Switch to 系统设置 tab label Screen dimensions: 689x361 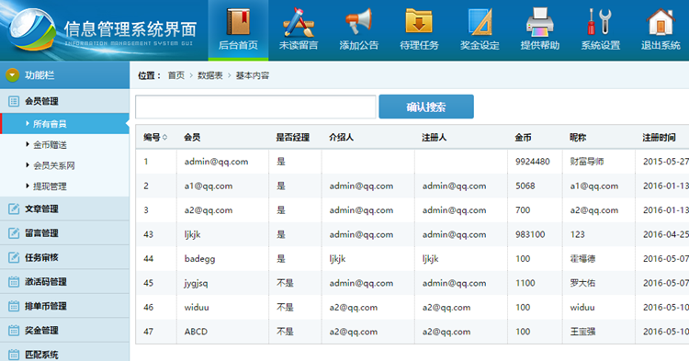click(600, 45)
